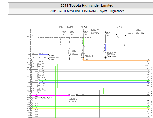
Task: Click the 2011 Toyota Highlander Limited title
Action: pyautogui.click(x=87, y=5)
